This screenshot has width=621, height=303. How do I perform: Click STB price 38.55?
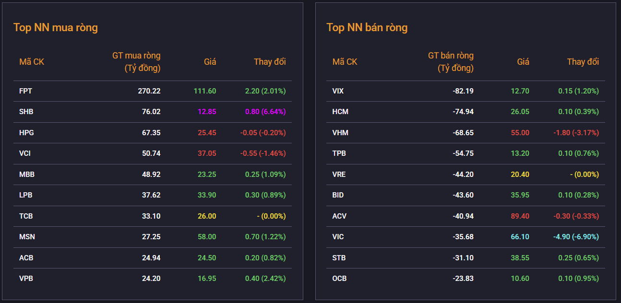point(520,258)
